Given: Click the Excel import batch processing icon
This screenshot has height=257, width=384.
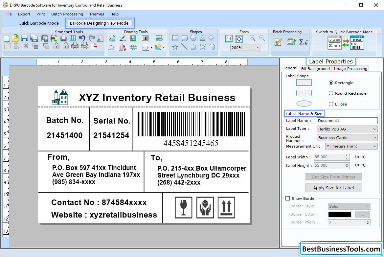Looking at the screenshot, I should point(291,42).
